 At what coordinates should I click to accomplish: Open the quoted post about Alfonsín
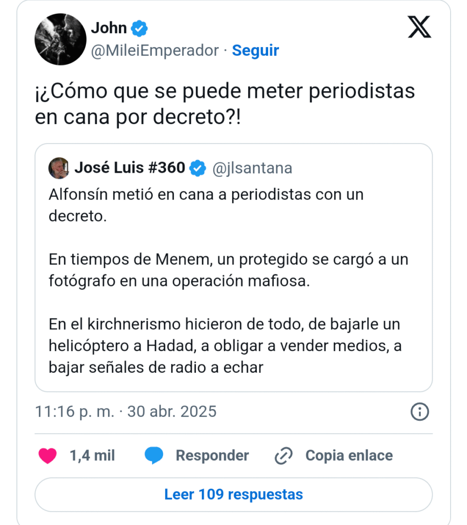click(233, 282)
